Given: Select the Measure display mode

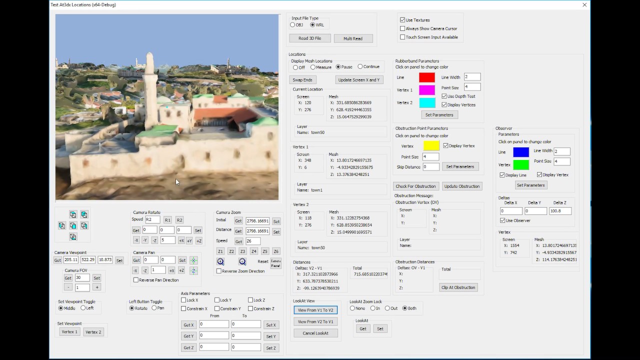Looking at the screenshot, I should click(x=313, y=67).
